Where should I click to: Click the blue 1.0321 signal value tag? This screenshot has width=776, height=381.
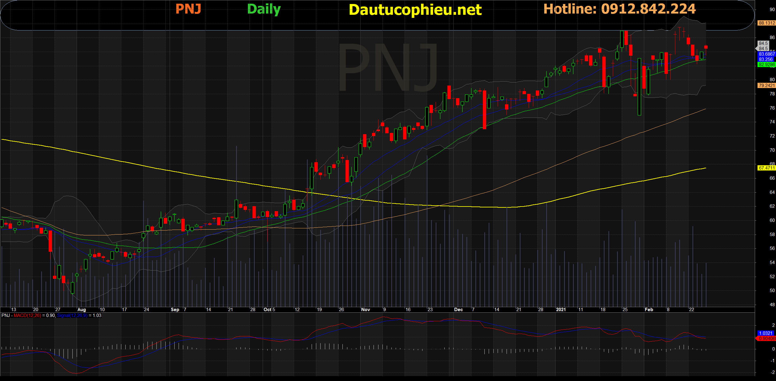tap(766, 333)
